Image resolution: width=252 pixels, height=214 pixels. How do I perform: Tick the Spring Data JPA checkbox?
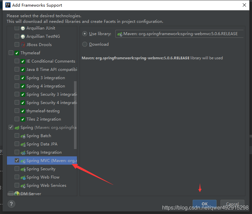[x=17, y=144]
